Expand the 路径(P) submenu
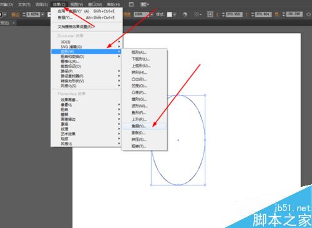Image resolution: width=312 pixels, height=228 pixels. click(x=86, y=71)
